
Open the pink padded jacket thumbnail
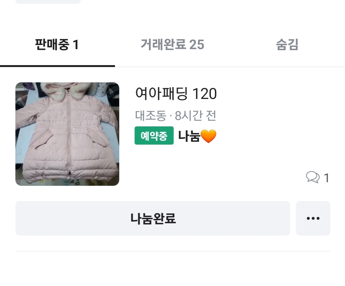coord(67,134)
